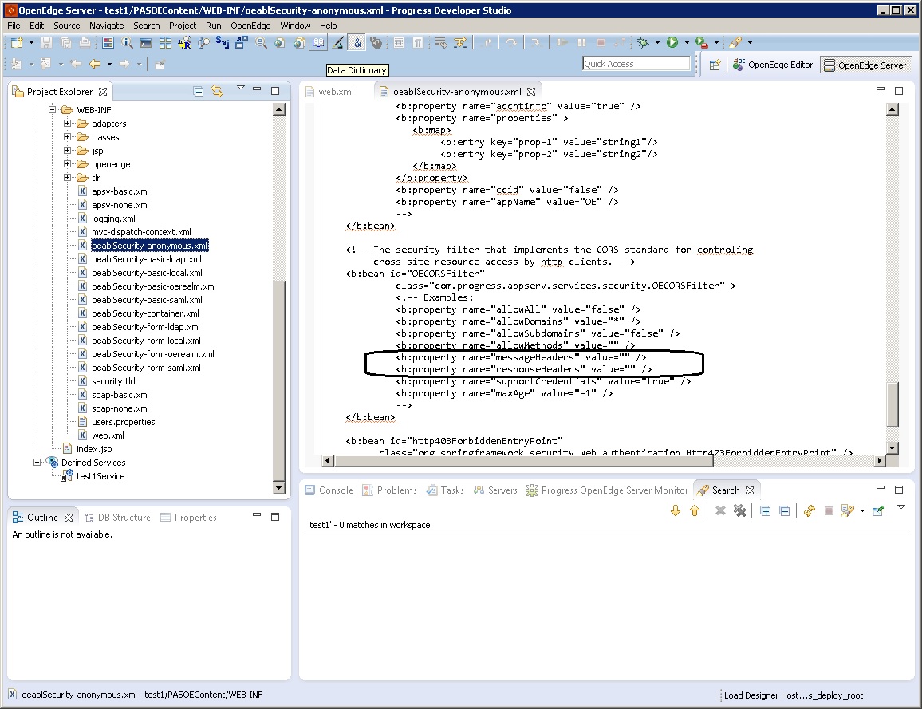Expand the tlr folder

click(x=67, y=177)
